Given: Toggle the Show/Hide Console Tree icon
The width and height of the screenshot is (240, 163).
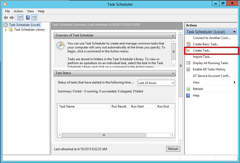Looking at the screenshot, I should pos(20,18).
